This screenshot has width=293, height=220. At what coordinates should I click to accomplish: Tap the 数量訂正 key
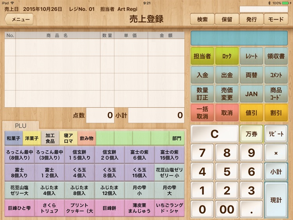tap(202, 94)
